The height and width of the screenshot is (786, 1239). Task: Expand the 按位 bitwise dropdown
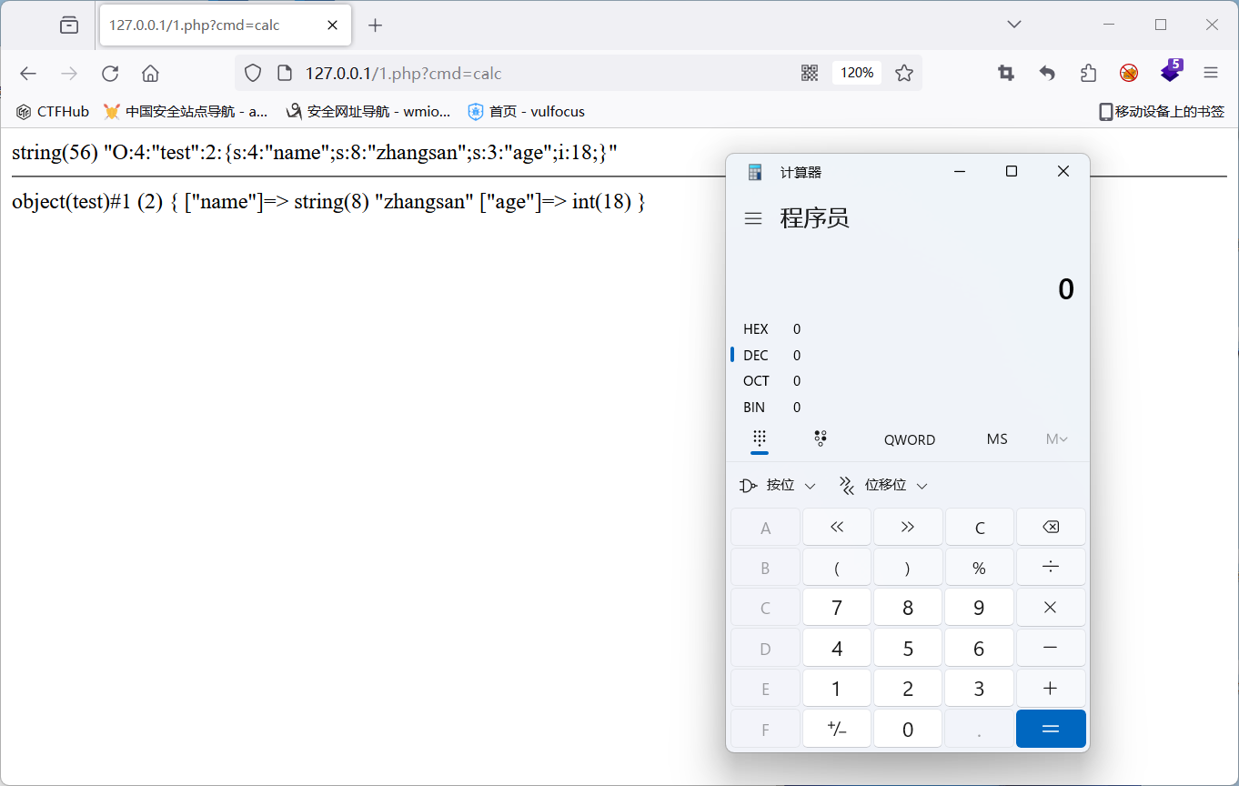[778, 485]
